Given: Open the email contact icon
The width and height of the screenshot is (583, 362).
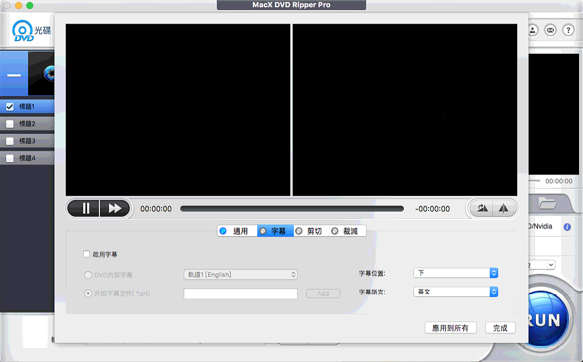Looking at the screenshot, I should coord(550,30).
